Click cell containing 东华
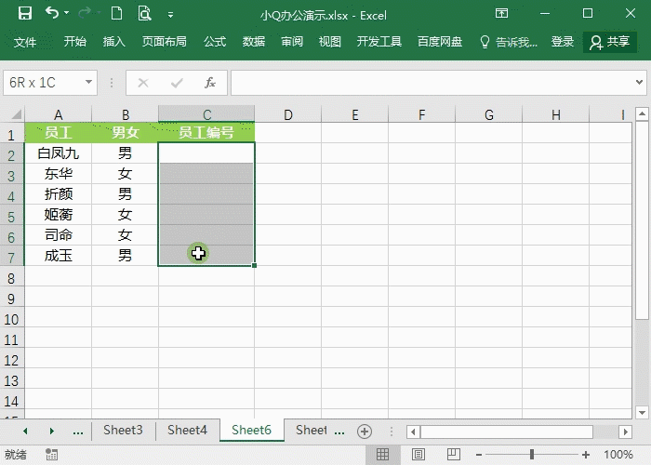The image size is (651, 465). (58, 174)
